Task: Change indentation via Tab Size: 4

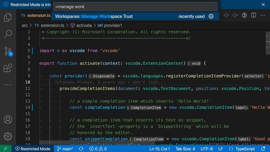Action: [x=185, y=149]
